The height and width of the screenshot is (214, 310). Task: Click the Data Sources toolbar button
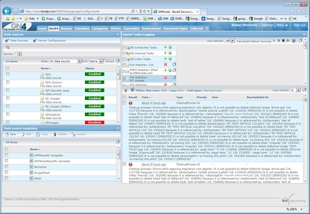(x=16, y=41)
